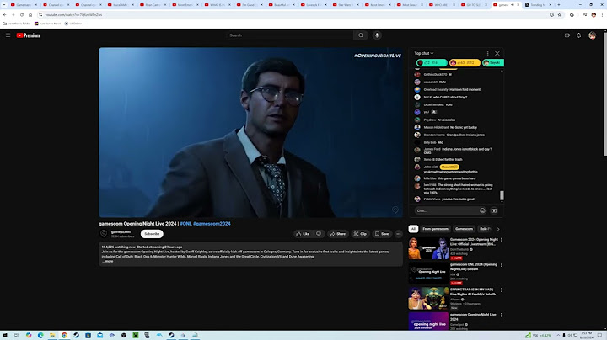Click the YouTube search input field
The image size is (607, 340).
(289, 35)
